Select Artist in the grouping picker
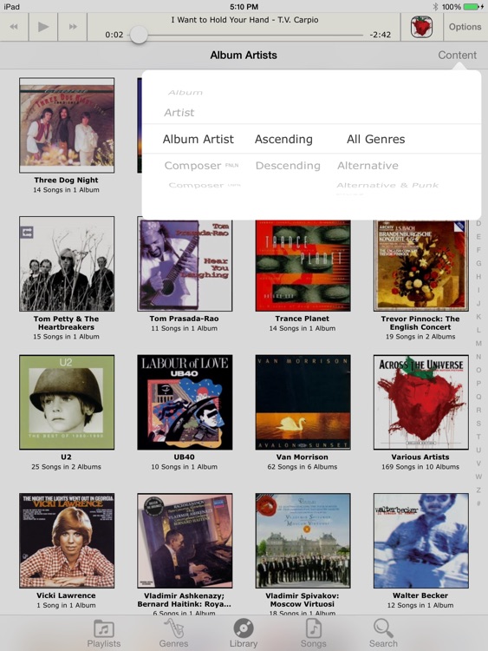The height and width of the screenshot is (651, 488). [x=179, y=113]
